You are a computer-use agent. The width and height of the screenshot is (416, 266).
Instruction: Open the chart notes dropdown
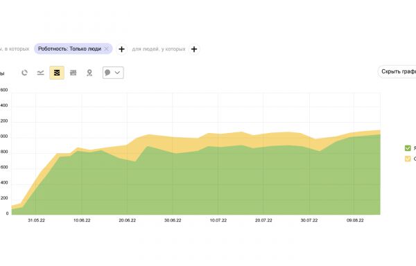(113, 73)
